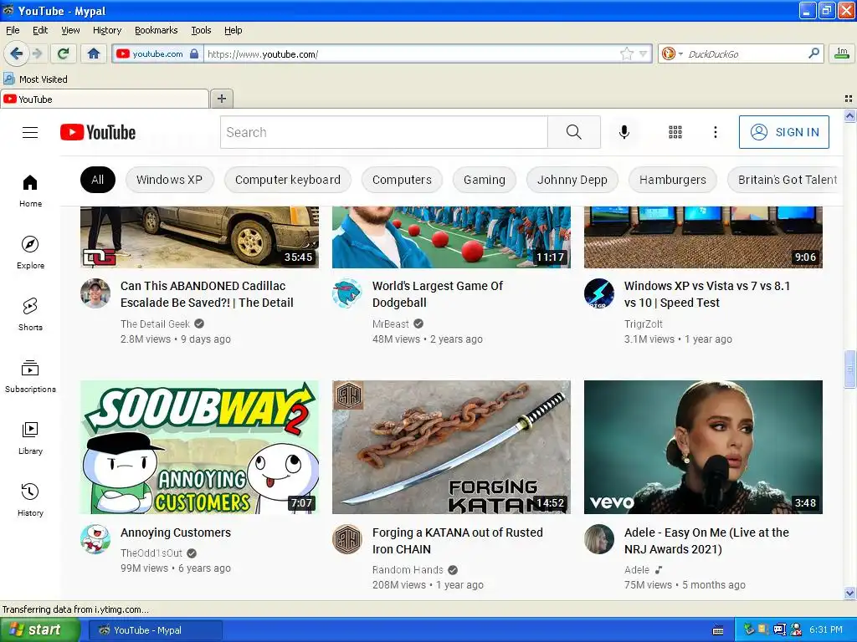This screenshot has width=857, height=642.
Task: Open the View menu
Action: 70,30
